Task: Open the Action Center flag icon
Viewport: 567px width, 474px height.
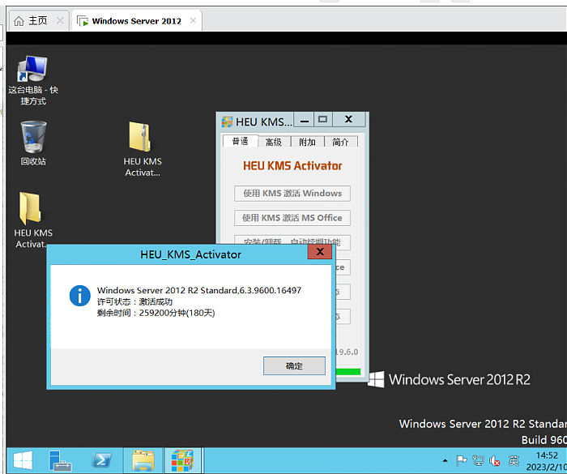Action: pos(461,461)
